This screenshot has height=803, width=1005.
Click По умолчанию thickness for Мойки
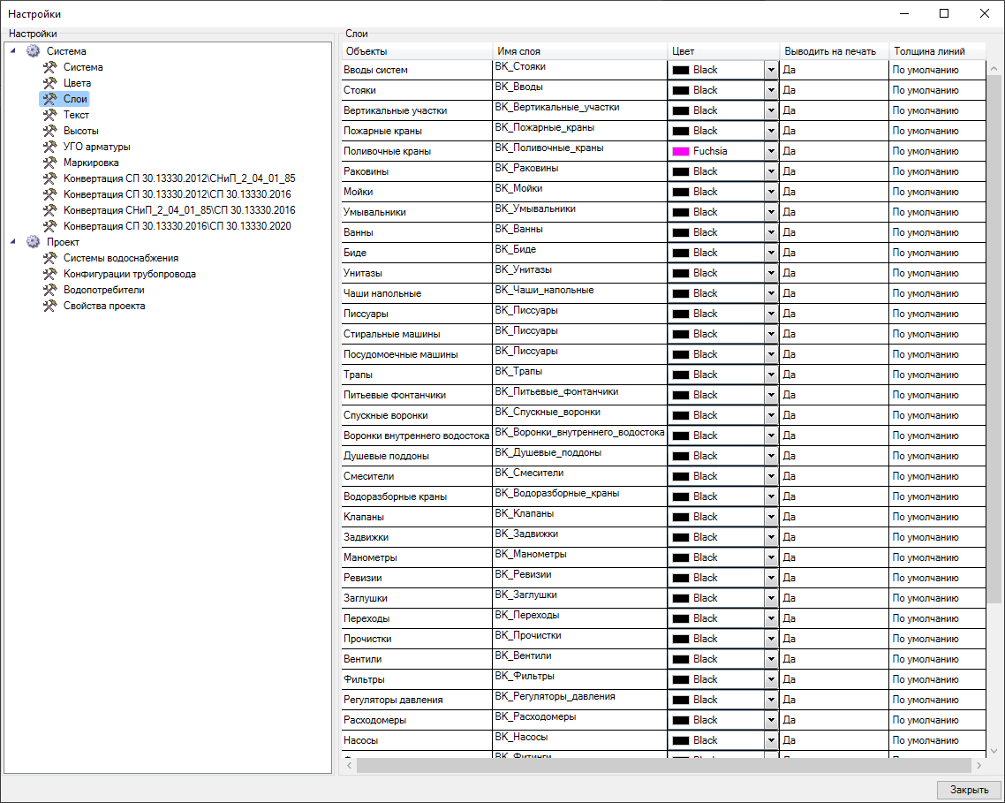pos(938,192)
